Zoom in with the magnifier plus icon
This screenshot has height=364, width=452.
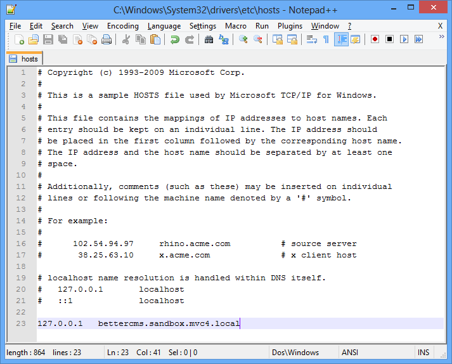click(x=243, y=39)
